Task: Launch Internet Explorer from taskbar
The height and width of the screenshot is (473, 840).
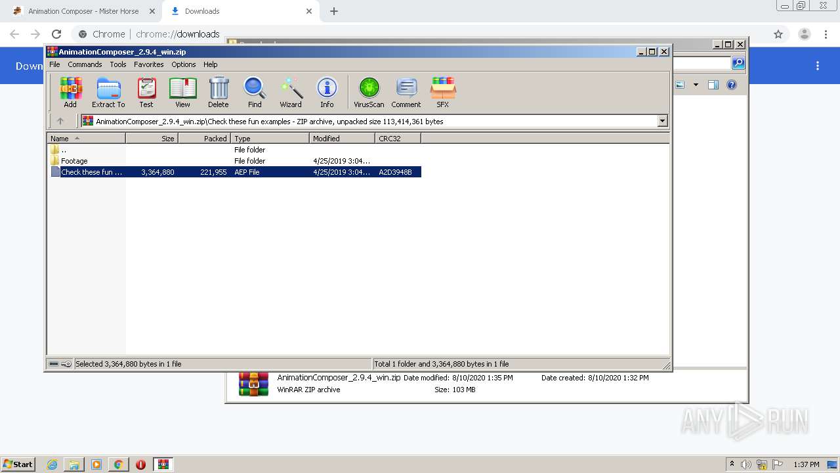Action: (x=52, y=464)
